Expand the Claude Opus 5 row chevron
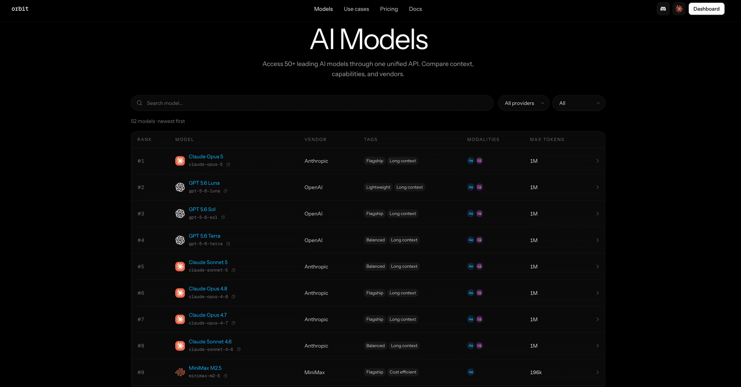The height and width of the screenshot is (387, 741). 597,161
